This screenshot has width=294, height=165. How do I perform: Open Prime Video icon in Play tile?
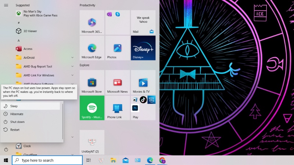point(151,100)
